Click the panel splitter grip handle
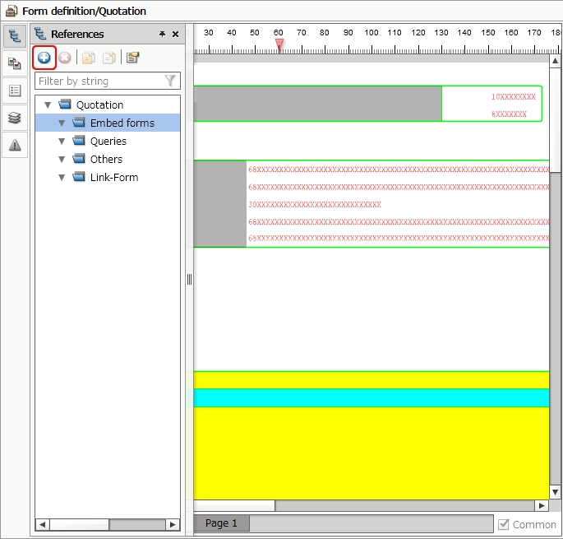Screen dimensions: 563x539 coord(189,279)
